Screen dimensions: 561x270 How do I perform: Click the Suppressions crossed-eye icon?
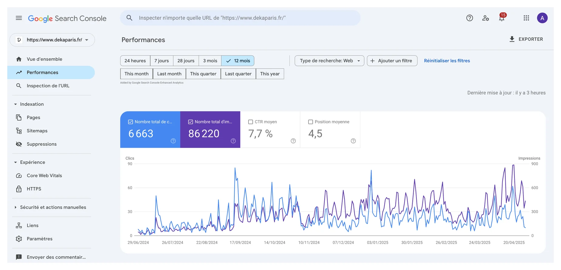pyautogui.click(x=19, y=144)
